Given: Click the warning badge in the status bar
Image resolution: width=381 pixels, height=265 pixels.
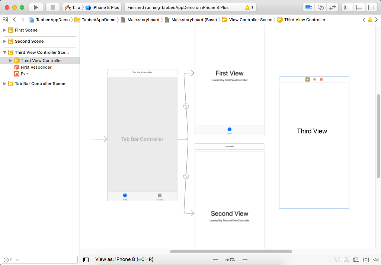Looking at the screenshot, I should coord(249,7).
